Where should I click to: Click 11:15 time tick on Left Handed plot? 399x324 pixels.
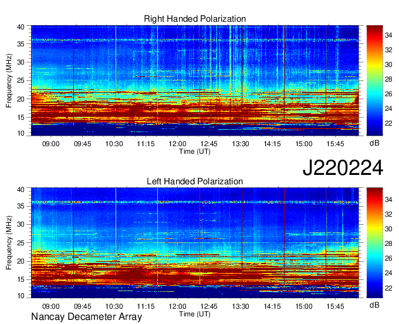click(146, 306)
